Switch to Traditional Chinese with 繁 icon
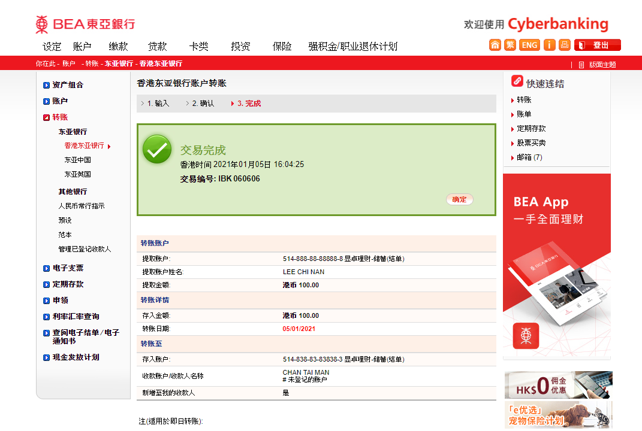The height and width of the screenshot is (431, 642). pos(510,45)
